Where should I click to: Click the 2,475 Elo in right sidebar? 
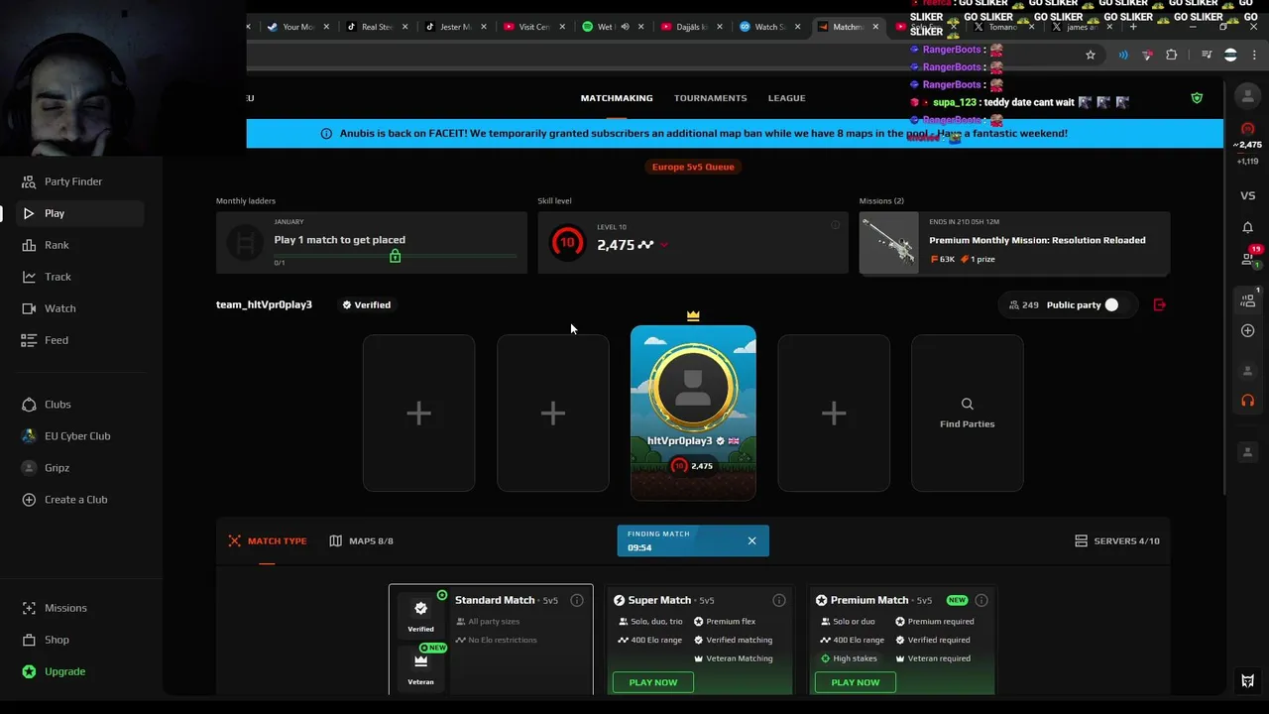point(1247,145)
